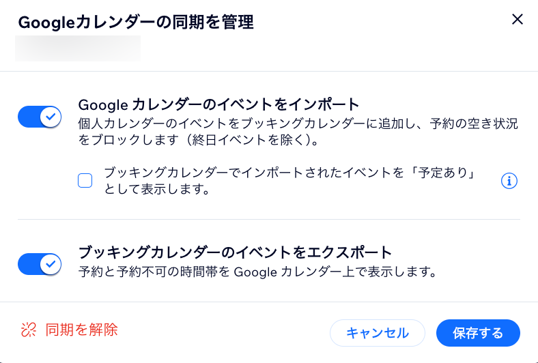The width and height of the screenshot is (538, 363).
Task: Click the Google カレンダーのイベントをインポート heading
Action: (218, 104)
